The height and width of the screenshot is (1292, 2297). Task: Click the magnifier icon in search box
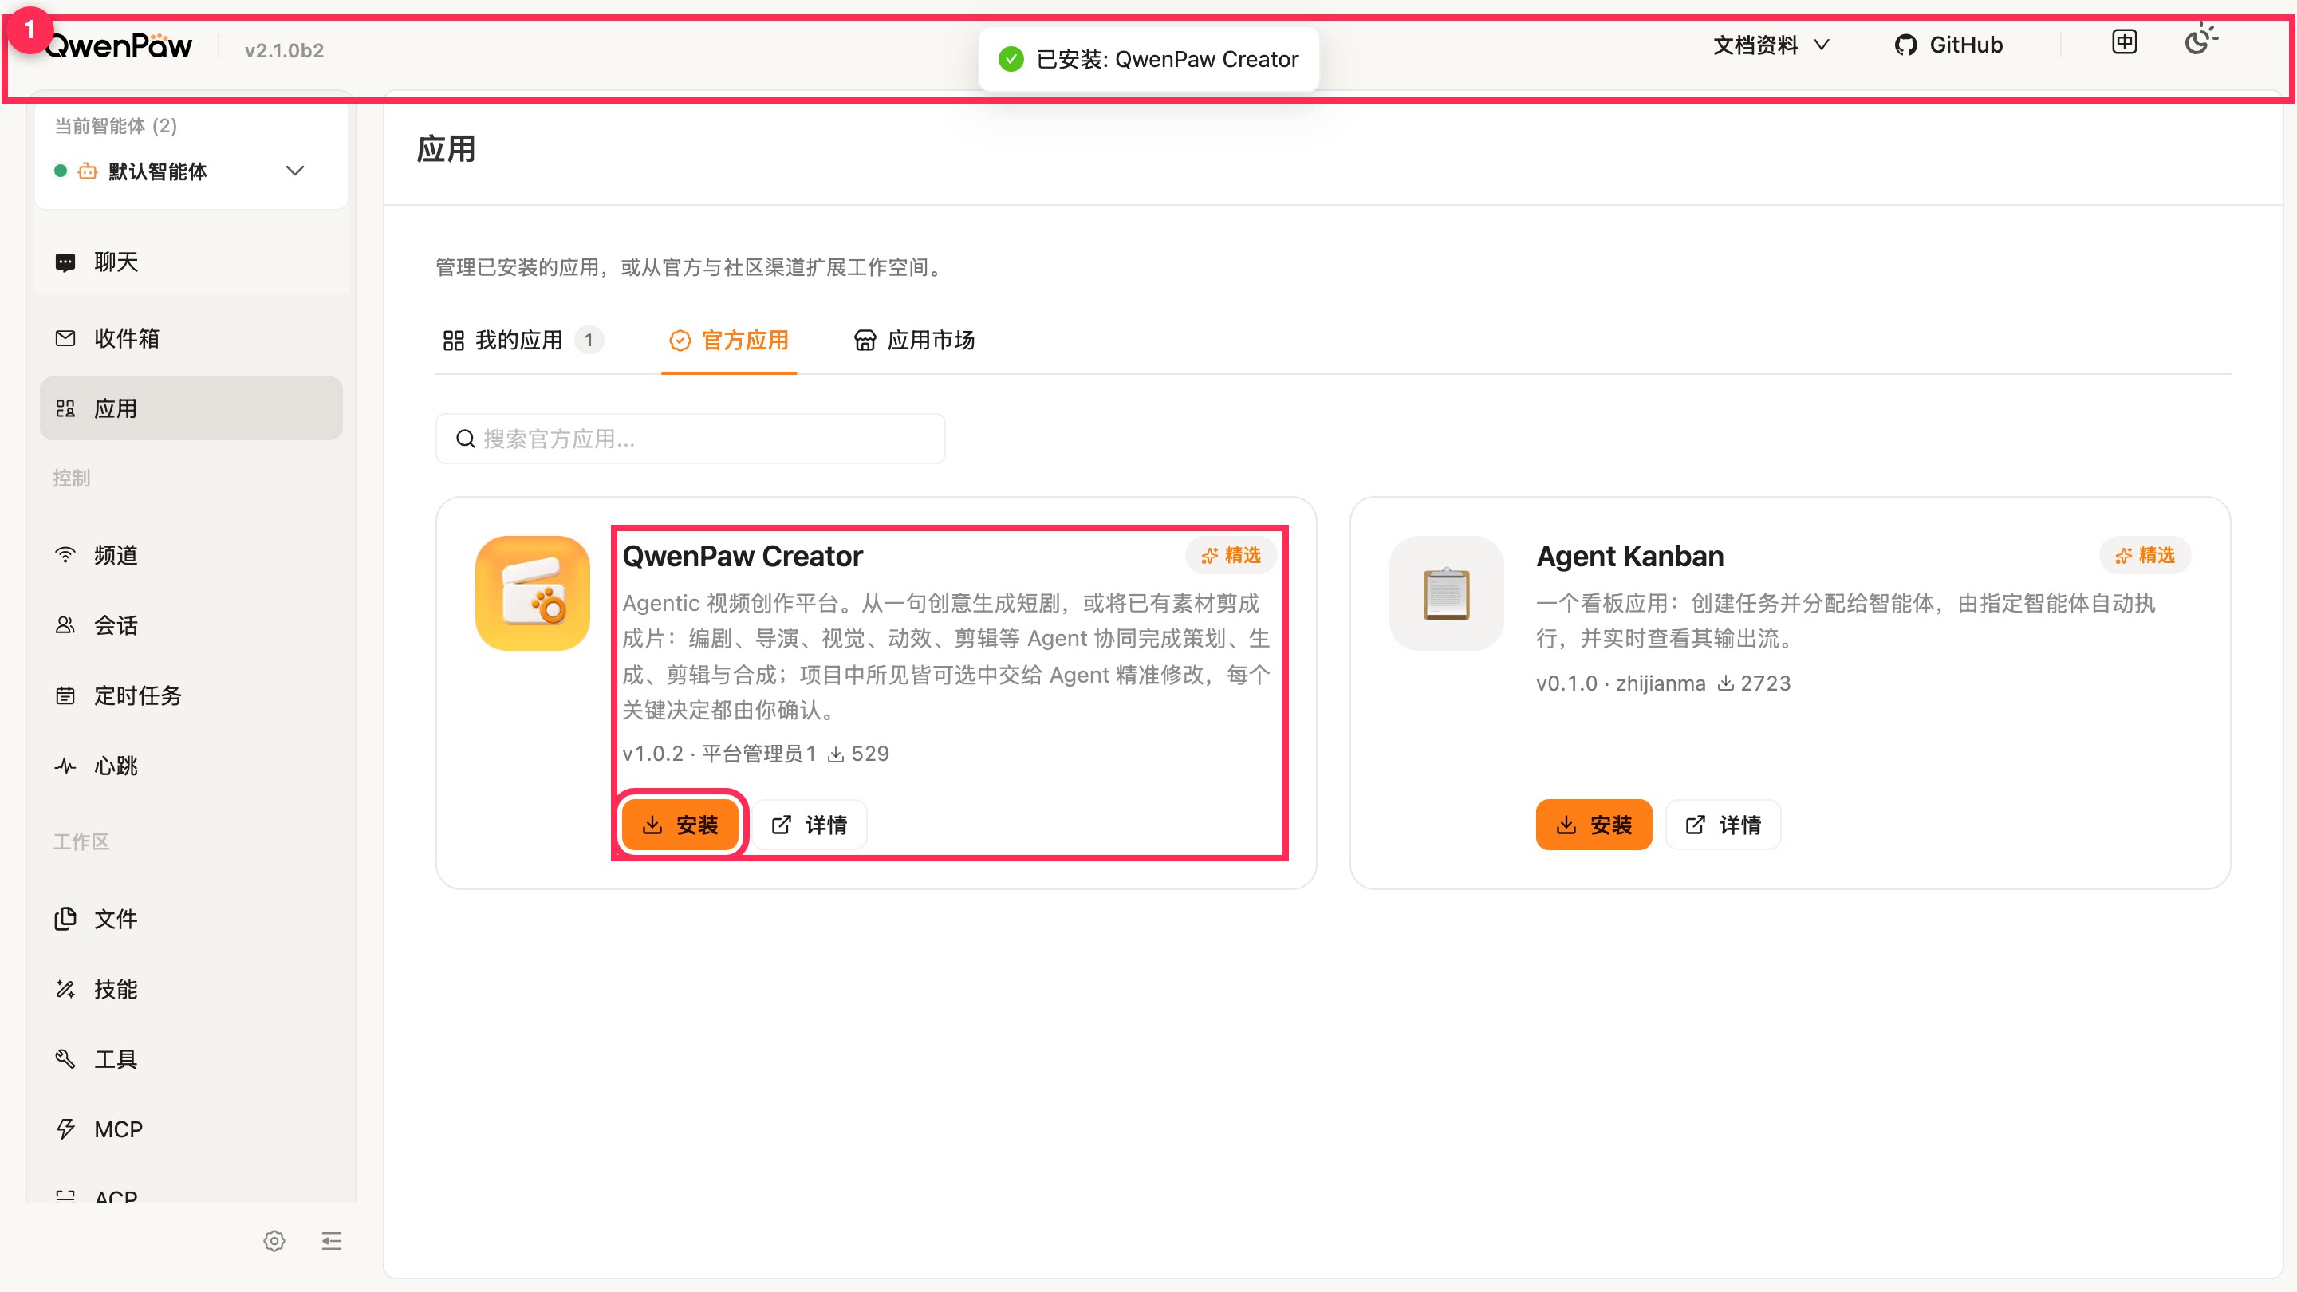tap(464, 439)
